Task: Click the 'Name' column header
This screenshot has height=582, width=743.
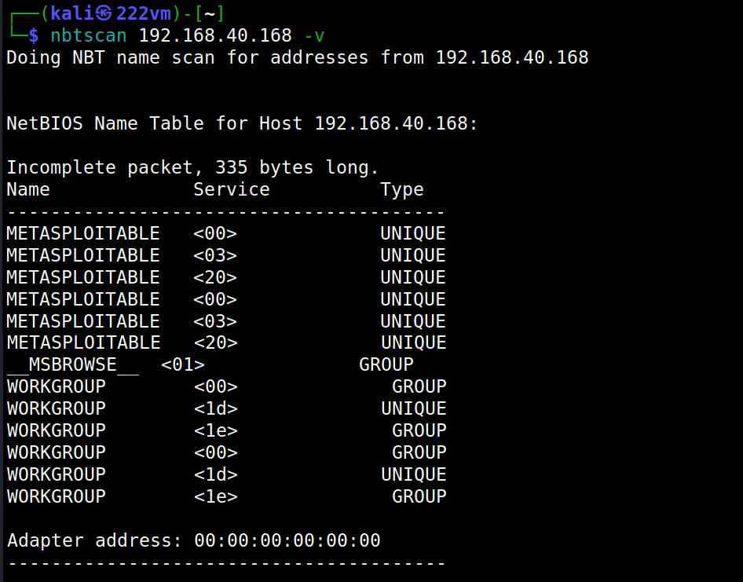Action: (28, 189)
